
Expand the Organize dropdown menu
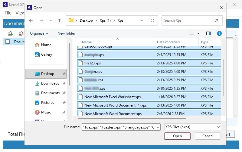(x=39, y=33)
